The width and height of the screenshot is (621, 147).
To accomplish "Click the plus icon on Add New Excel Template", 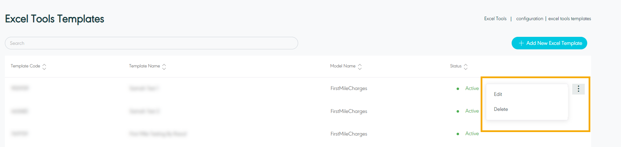I will tap(521, 43).
